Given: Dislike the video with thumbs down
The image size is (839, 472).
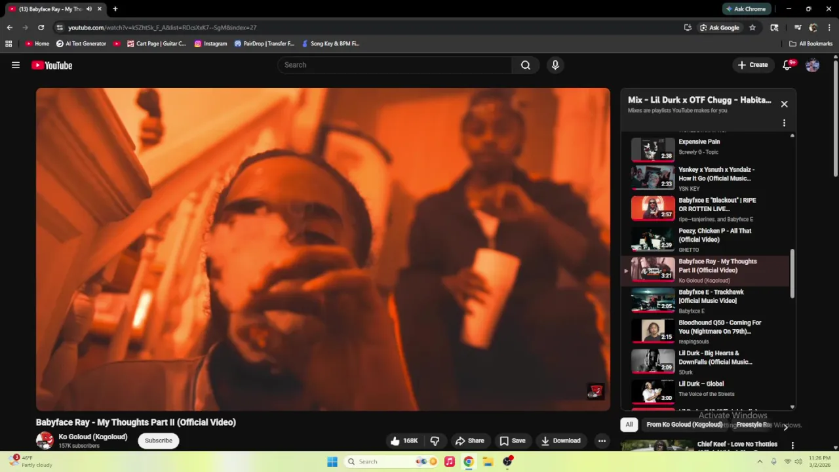Looking at the screenshot, I should (435, 441).
